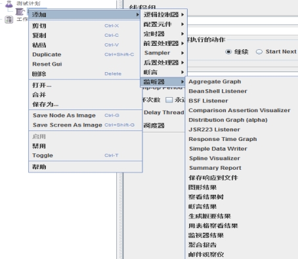Click the Test Plan flask icon
Viewport: 298px width, 259px height.
(9, 3)
